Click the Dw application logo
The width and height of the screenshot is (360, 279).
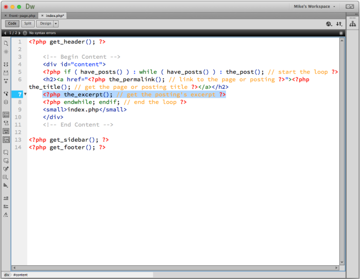(x=30, y=7)
